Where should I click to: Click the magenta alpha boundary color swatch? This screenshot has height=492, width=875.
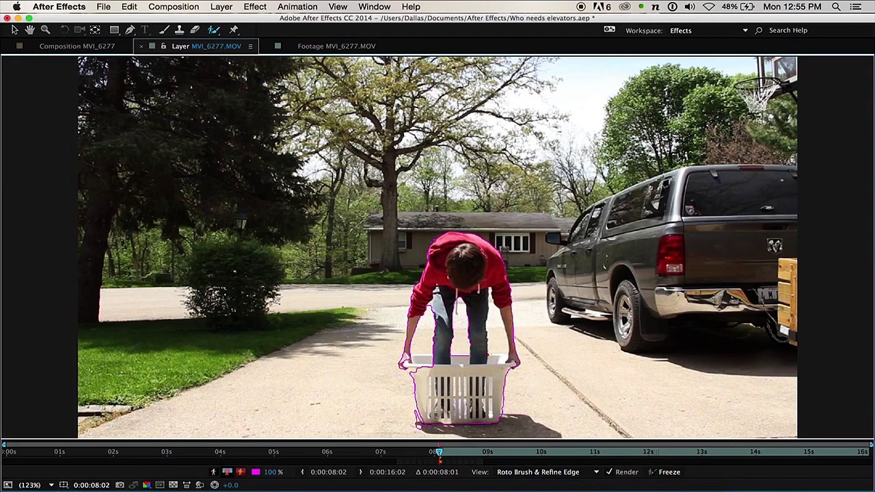pyautogui.click(x=256, y=472)
